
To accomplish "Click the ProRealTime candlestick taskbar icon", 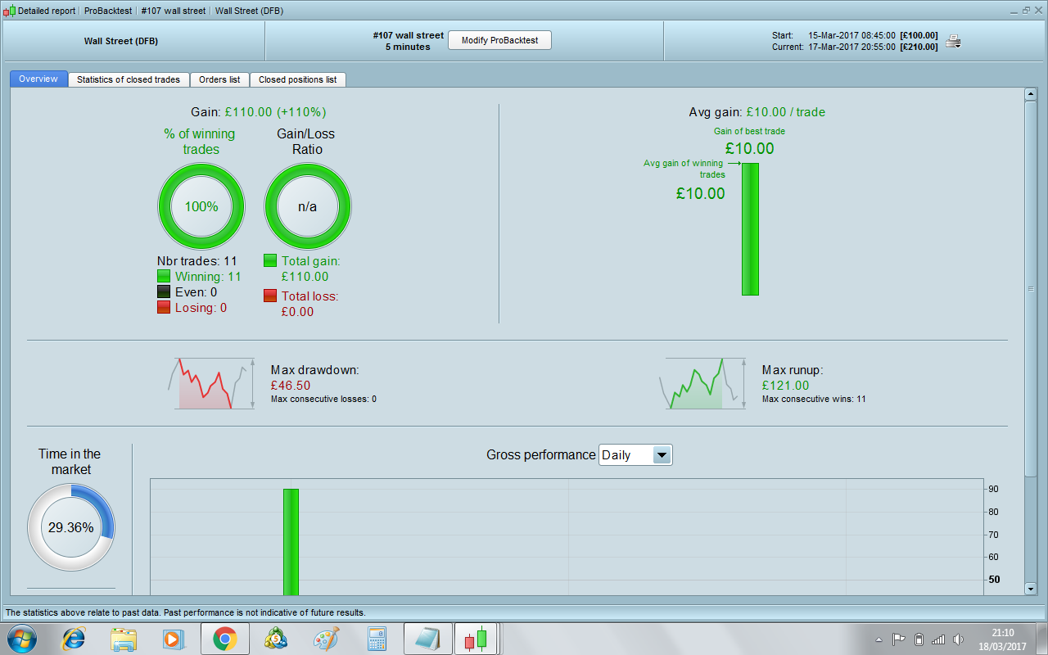I will coord(477,639).
